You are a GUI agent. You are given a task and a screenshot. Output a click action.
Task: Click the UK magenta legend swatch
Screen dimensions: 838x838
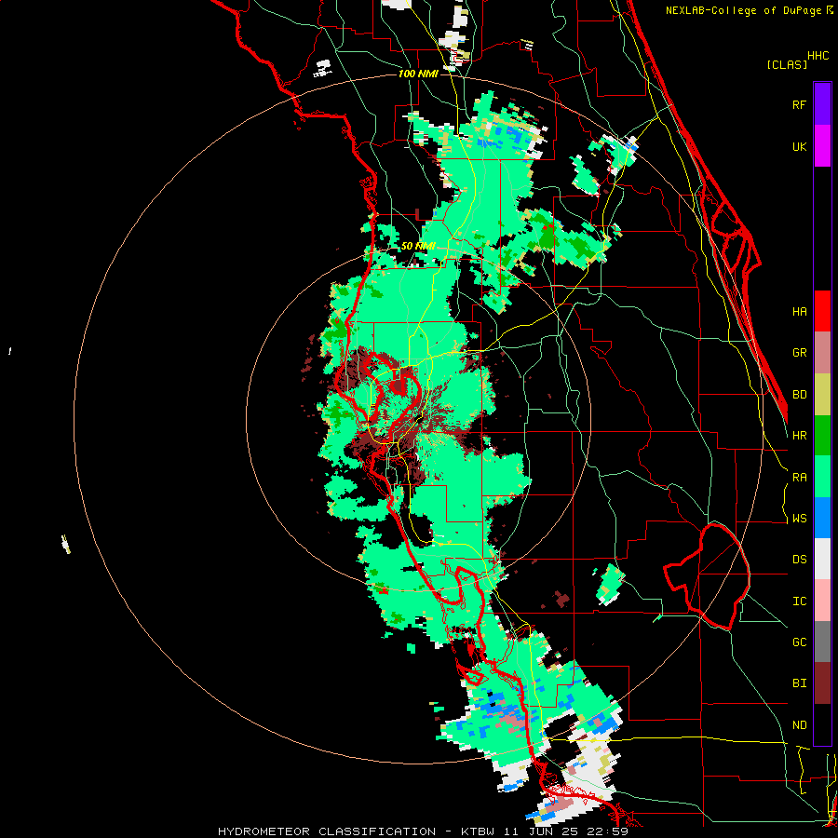pos(822,146)
